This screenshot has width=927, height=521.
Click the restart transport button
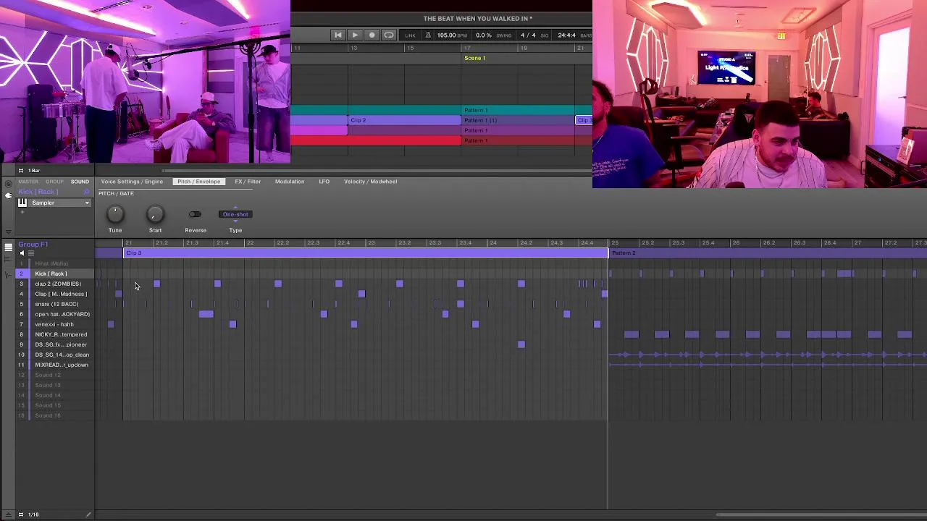tap(337, 35)
